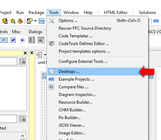
Task: Close the yellow-header left panel
Action: click(x=25, y=53)
